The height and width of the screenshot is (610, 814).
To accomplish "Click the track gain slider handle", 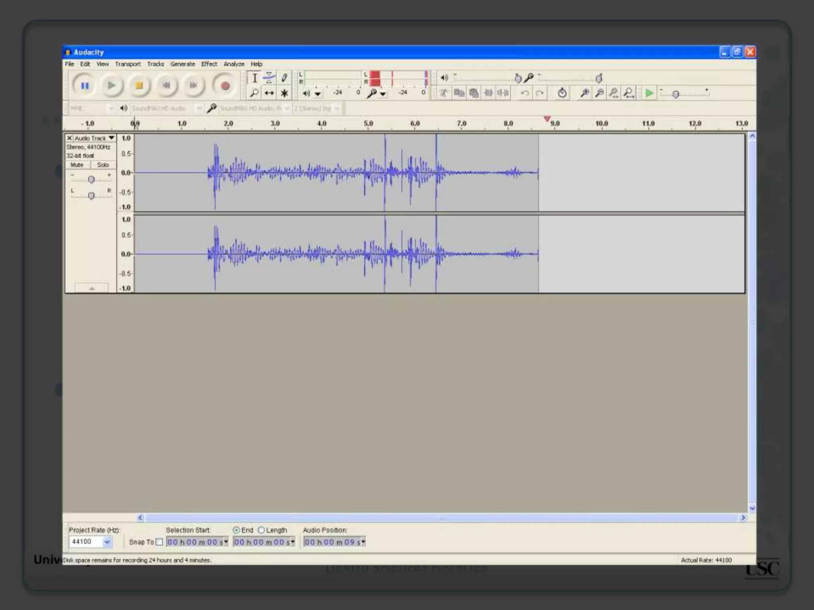I will pos(91,180).
